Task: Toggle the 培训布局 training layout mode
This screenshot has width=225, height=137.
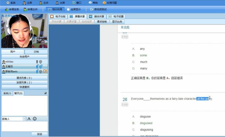Action: point(55,9)
